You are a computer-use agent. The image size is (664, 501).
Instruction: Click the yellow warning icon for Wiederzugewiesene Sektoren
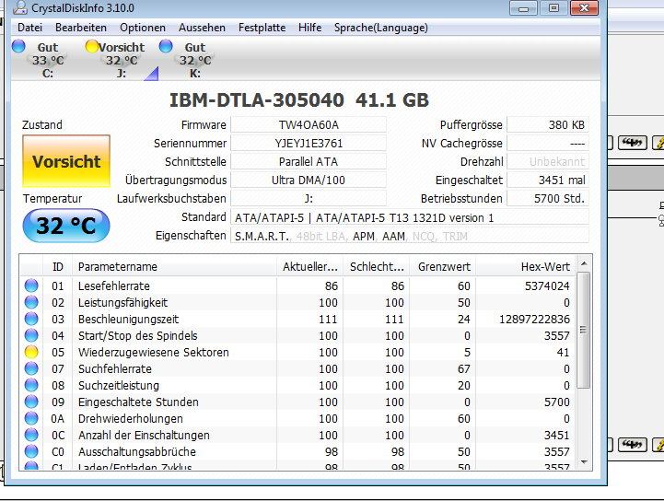(31, 352)
